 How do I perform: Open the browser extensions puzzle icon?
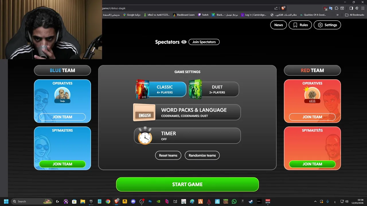click(x=336, y=8)
